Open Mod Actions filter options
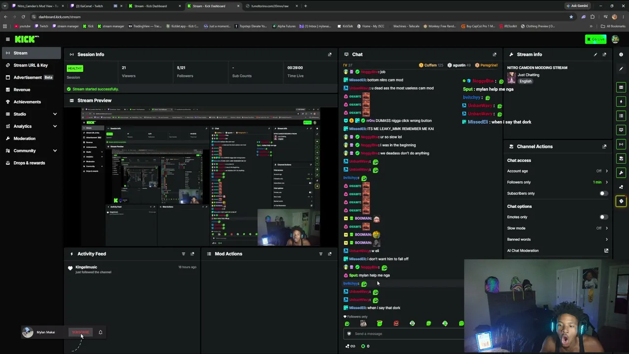This screenshot has height=354, width=629. [x=321, y=254]
